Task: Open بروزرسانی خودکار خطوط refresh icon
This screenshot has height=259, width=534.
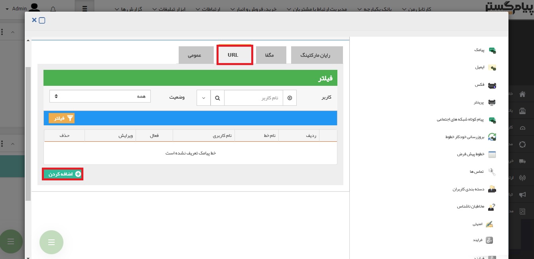Action: [x=492, y=137]
